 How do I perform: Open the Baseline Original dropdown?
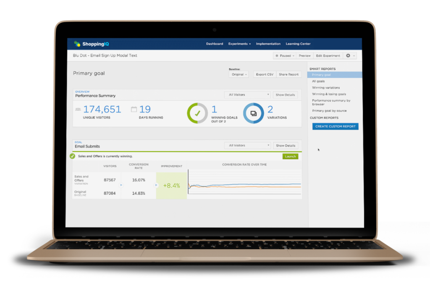[x=239, y=74]
